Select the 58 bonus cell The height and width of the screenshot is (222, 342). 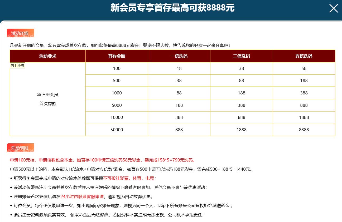(x=304, y=68)
